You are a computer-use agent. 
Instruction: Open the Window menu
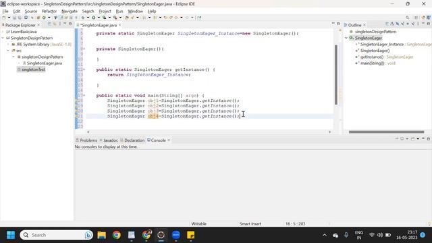pos(135,11)
